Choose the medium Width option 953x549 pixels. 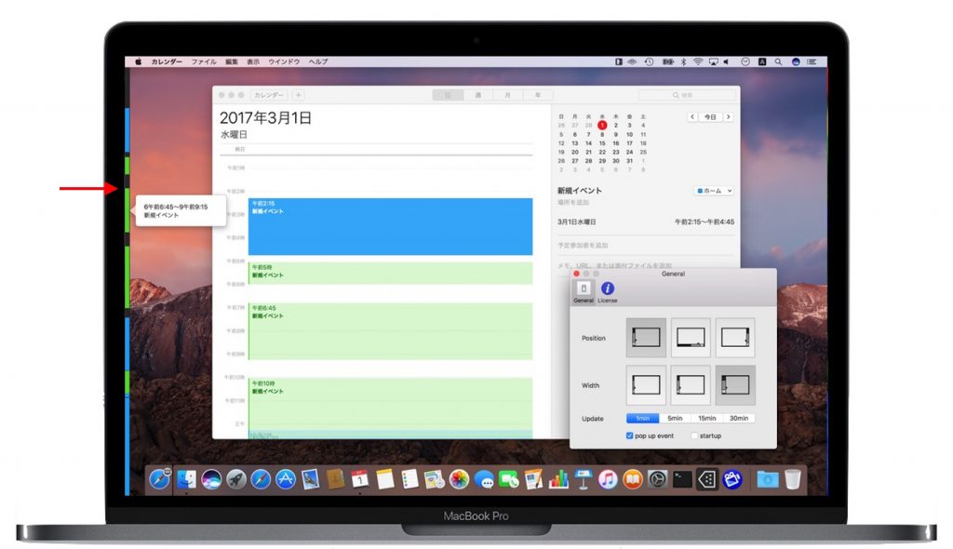point(691,385)
